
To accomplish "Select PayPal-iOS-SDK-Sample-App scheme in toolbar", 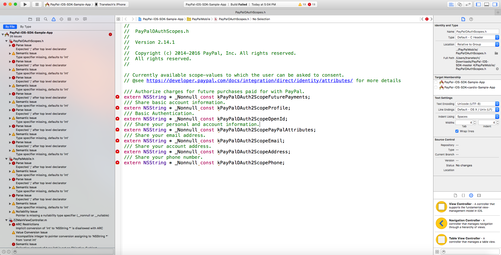I will (68, 4).
